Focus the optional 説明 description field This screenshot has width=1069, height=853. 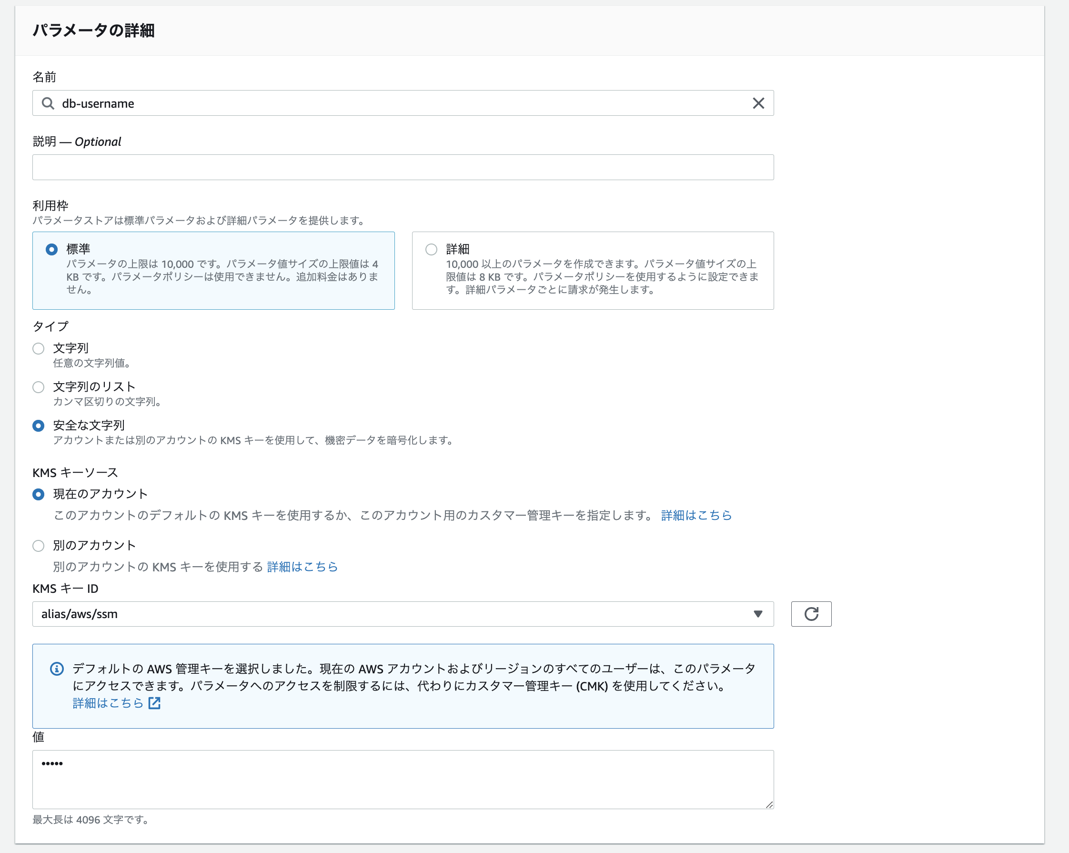coord(347,167)
